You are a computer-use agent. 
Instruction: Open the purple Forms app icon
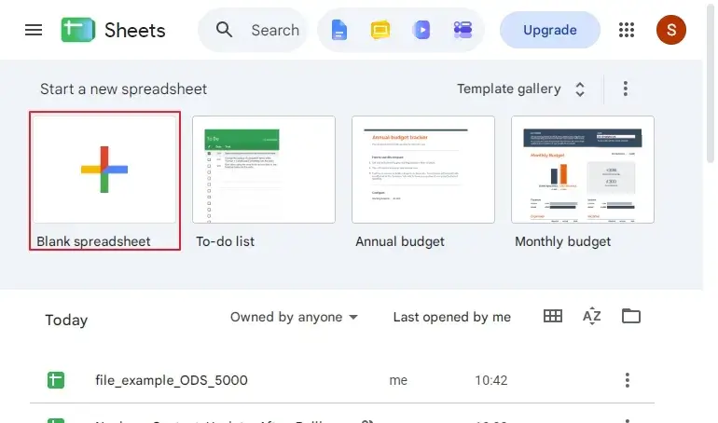(463, 30)
